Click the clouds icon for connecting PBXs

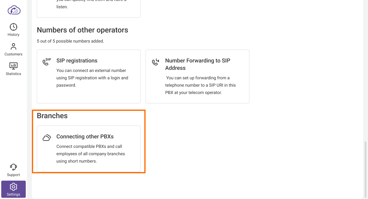coord(47,138)
